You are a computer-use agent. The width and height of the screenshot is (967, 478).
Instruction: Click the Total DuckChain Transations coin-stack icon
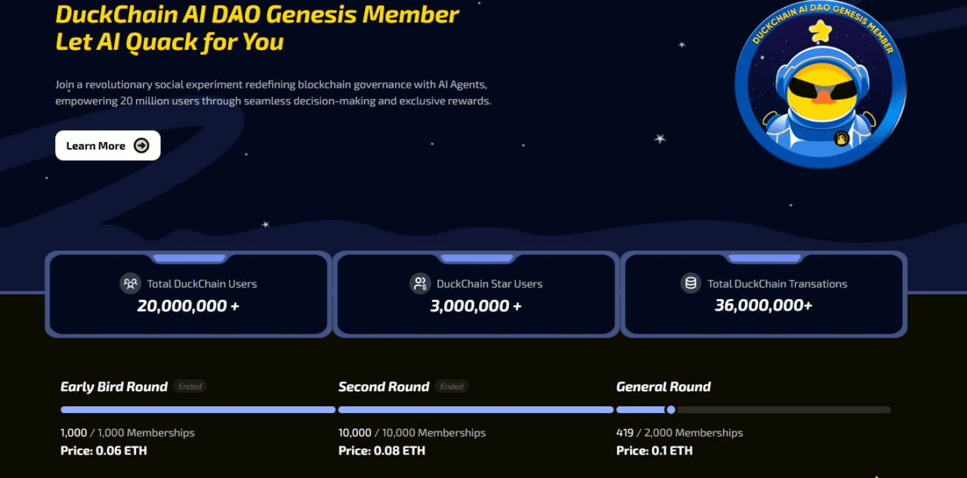(x=690, y=284)
